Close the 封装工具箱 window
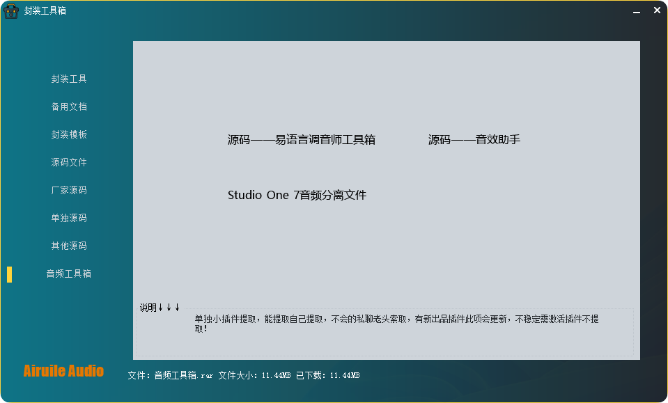Image resolution: width=668 pixels, height=403 pixels. [657, 10]
